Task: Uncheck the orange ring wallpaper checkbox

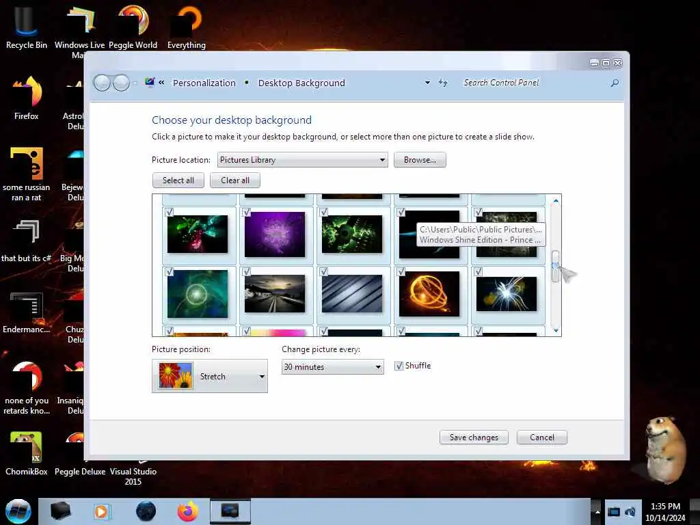Action: tap(401, 271)
